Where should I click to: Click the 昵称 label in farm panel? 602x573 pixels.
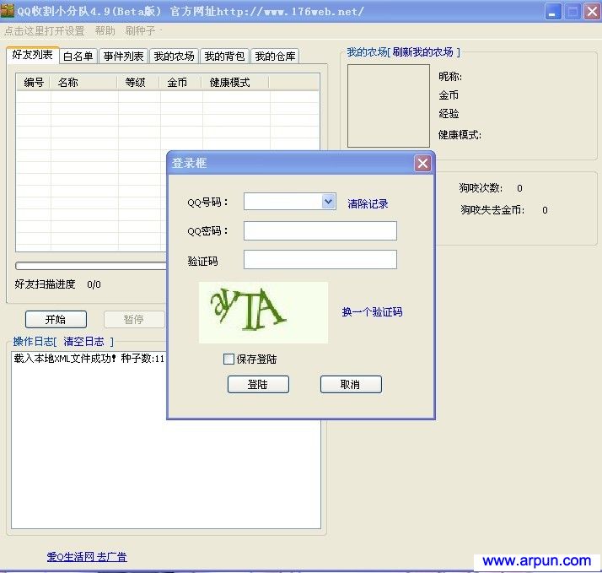[450, 77]
